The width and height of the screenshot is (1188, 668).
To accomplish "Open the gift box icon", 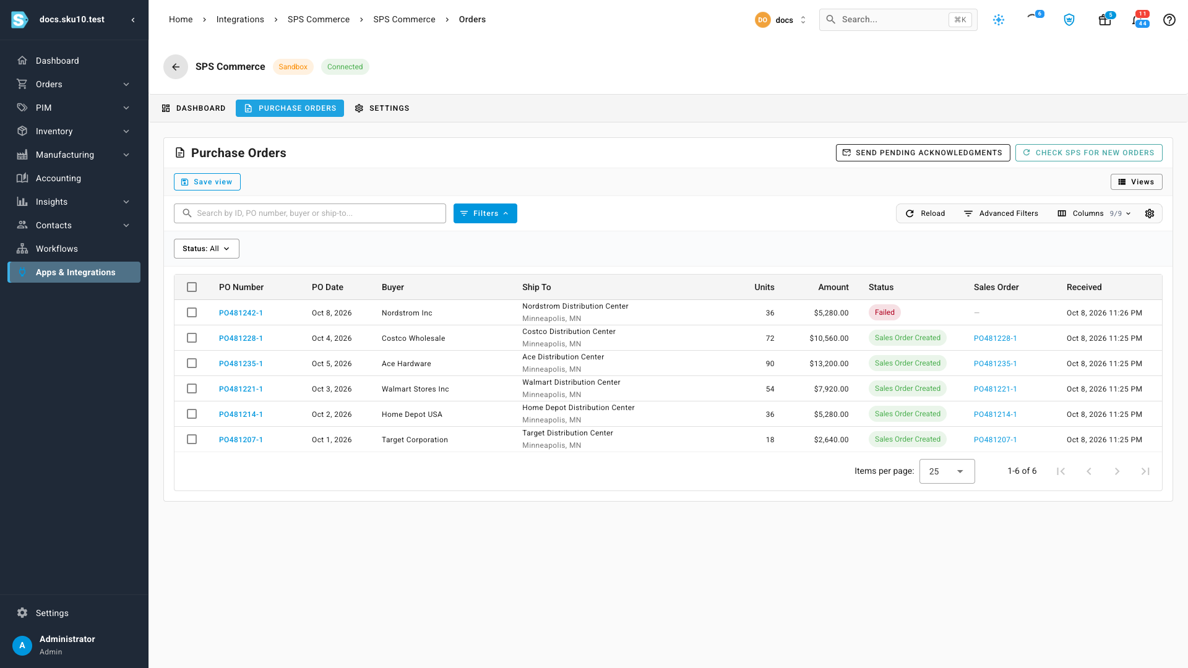I will pyautogui.click(x=1104, y=20).
